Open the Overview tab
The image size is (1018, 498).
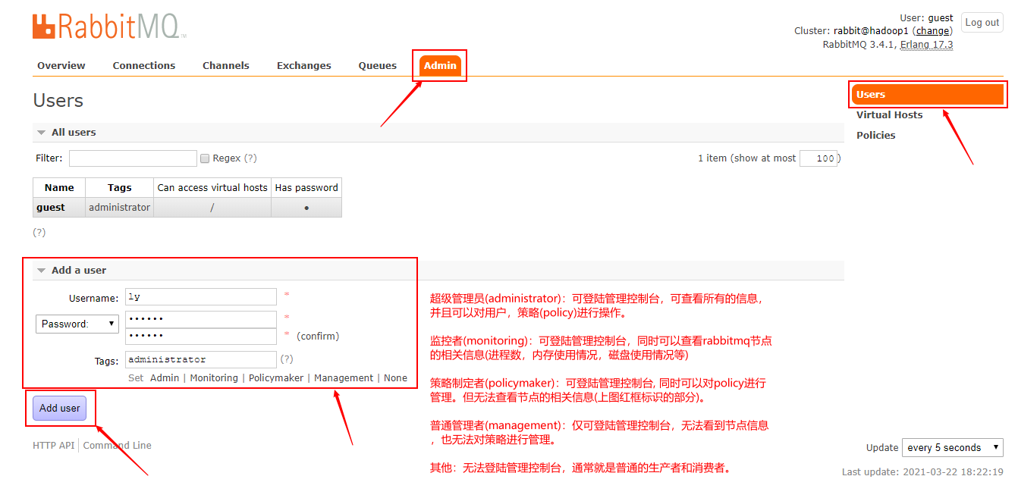[x=61, y=65]
